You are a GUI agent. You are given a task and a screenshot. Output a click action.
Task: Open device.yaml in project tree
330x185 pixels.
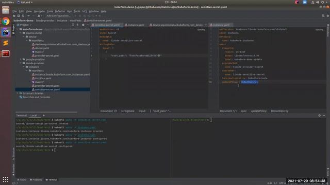(42, 48)
